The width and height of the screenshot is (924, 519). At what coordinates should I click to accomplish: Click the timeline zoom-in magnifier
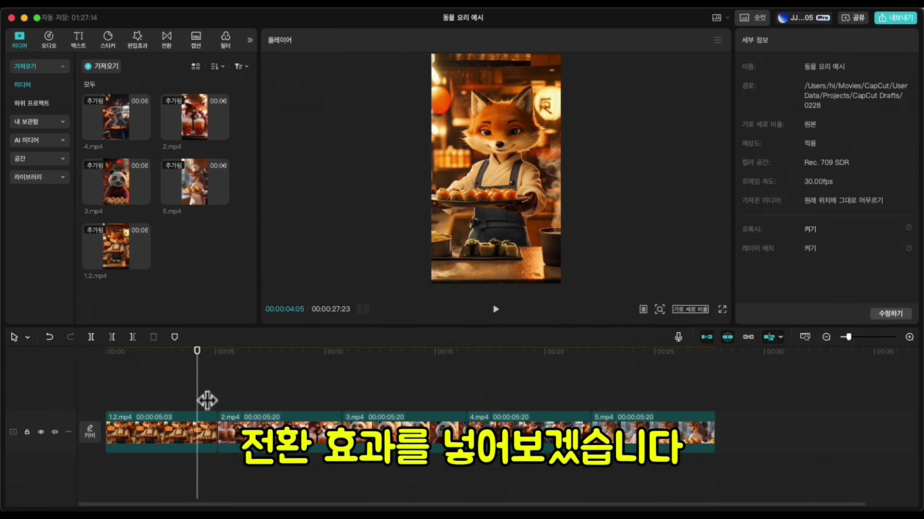pyautogui.click(x=910, y=337)
